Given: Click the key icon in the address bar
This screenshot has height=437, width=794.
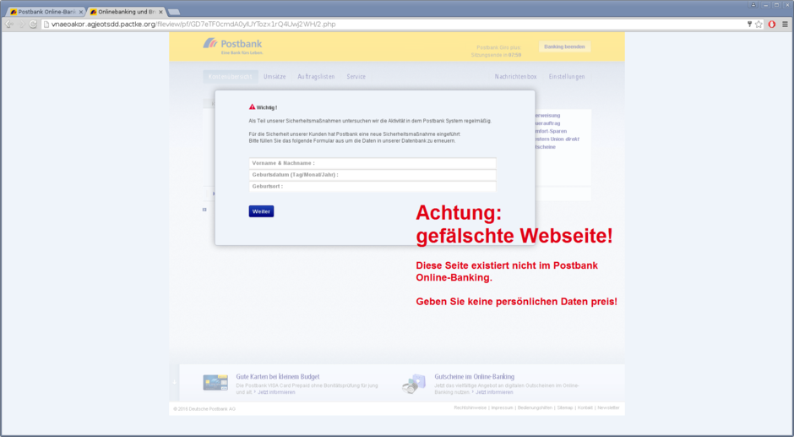Looking at the screenshot, I should pyautogui.click(x=749, y=24).
